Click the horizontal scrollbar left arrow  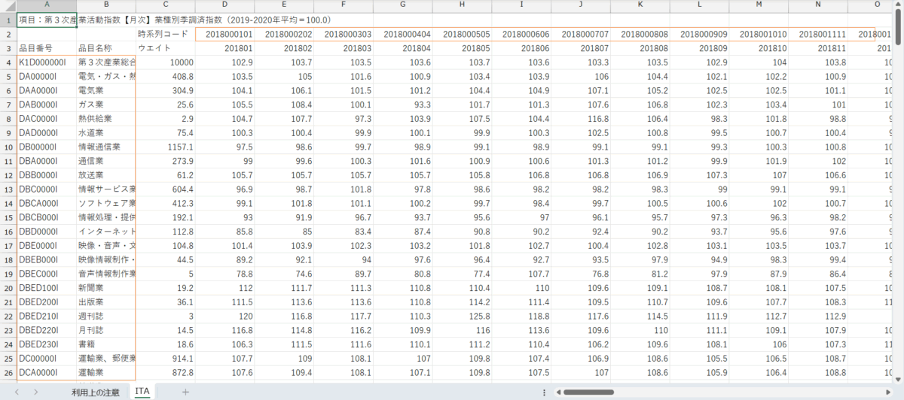[x=557, y=392]
